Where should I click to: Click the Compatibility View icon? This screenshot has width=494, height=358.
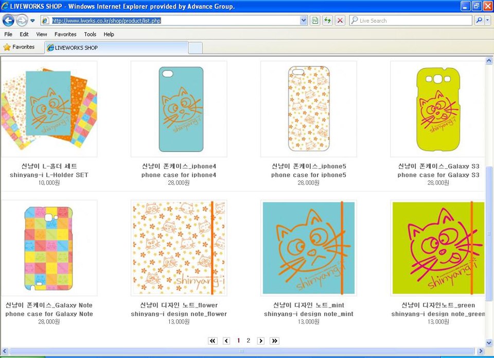click(x=315, y=21)
